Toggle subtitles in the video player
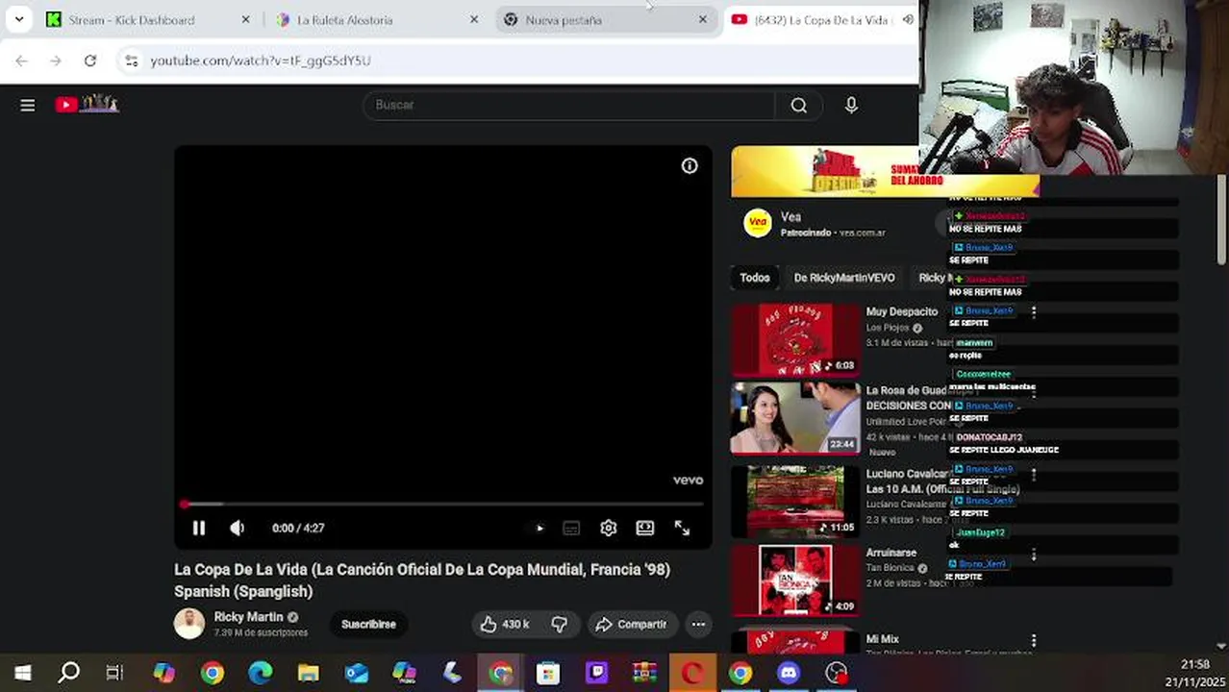Viewport: 1229px width, 692px height. (x=571, y=528)
